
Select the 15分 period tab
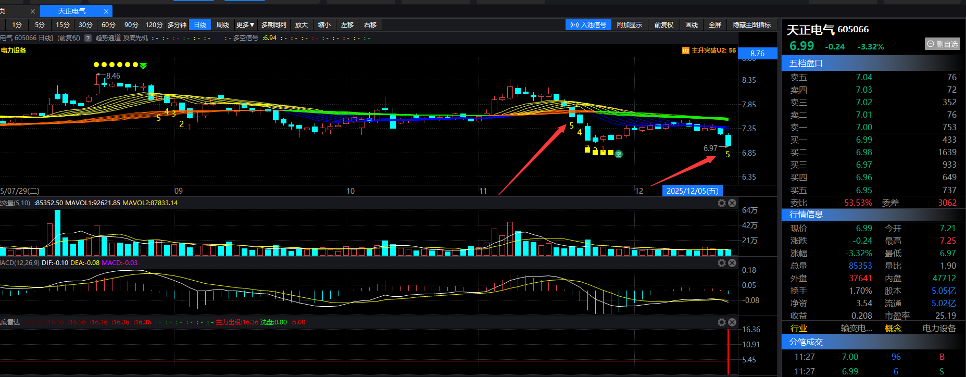(63, 24)
